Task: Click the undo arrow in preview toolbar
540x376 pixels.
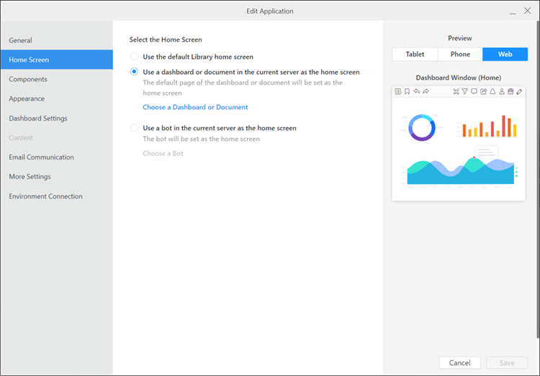Action: (417, 92)
